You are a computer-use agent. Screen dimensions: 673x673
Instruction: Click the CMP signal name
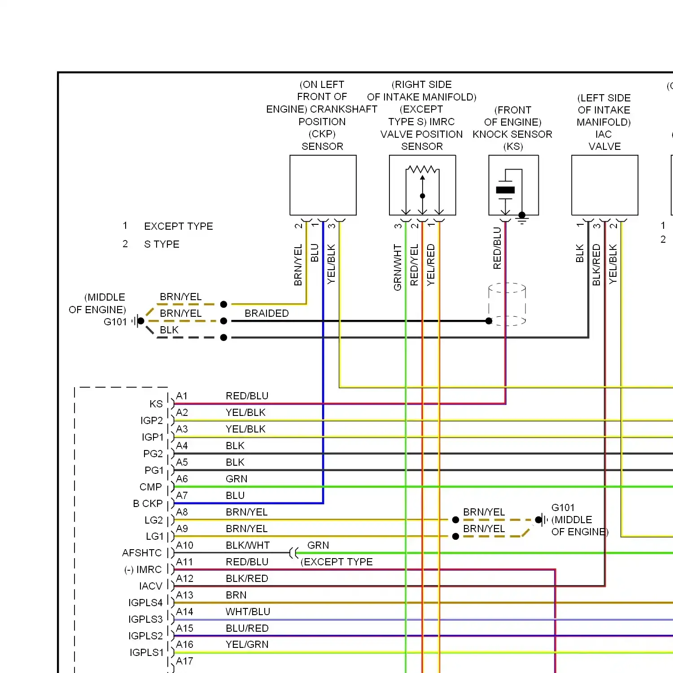tap(151, 487)
